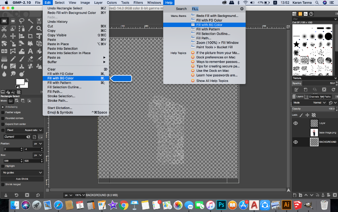Open the Filters menu in menu bar

click(x=138, y=3)
